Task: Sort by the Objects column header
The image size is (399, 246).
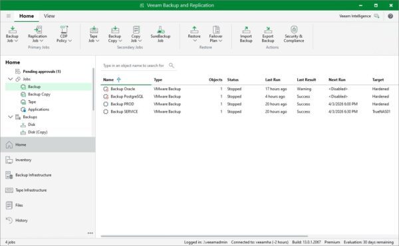Action: (x=215, y=80)
